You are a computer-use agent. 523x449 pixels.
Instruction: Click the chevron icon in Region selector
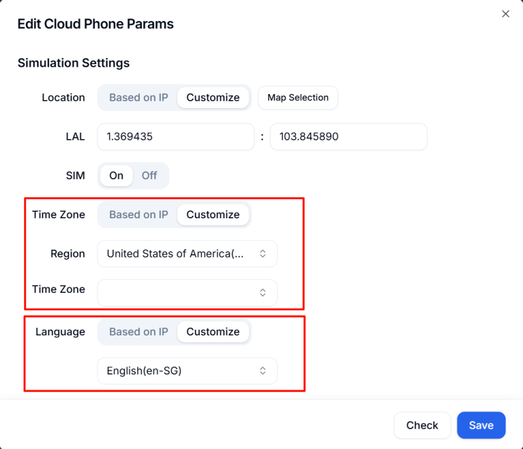pos(263,254)
